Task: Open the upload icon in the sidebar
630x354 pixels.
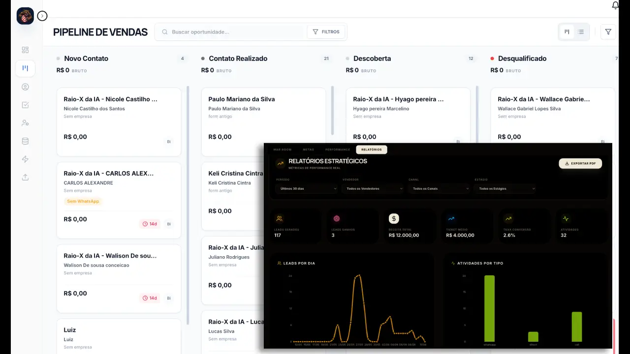Action: pos(25,177)
